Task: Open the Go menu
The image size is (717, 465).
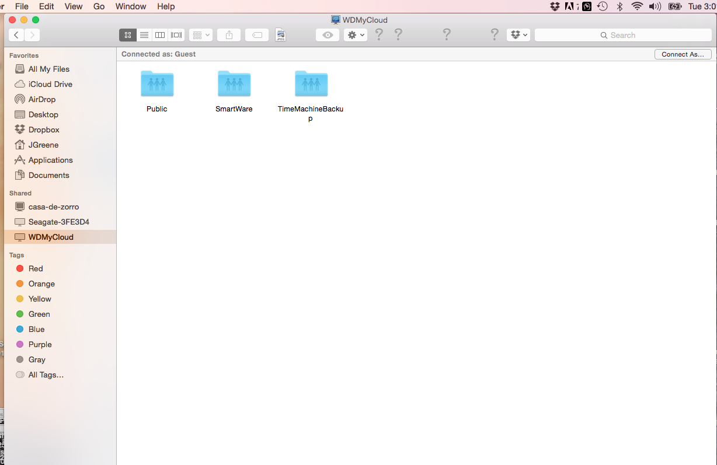Action: click(x=99, y=6)
